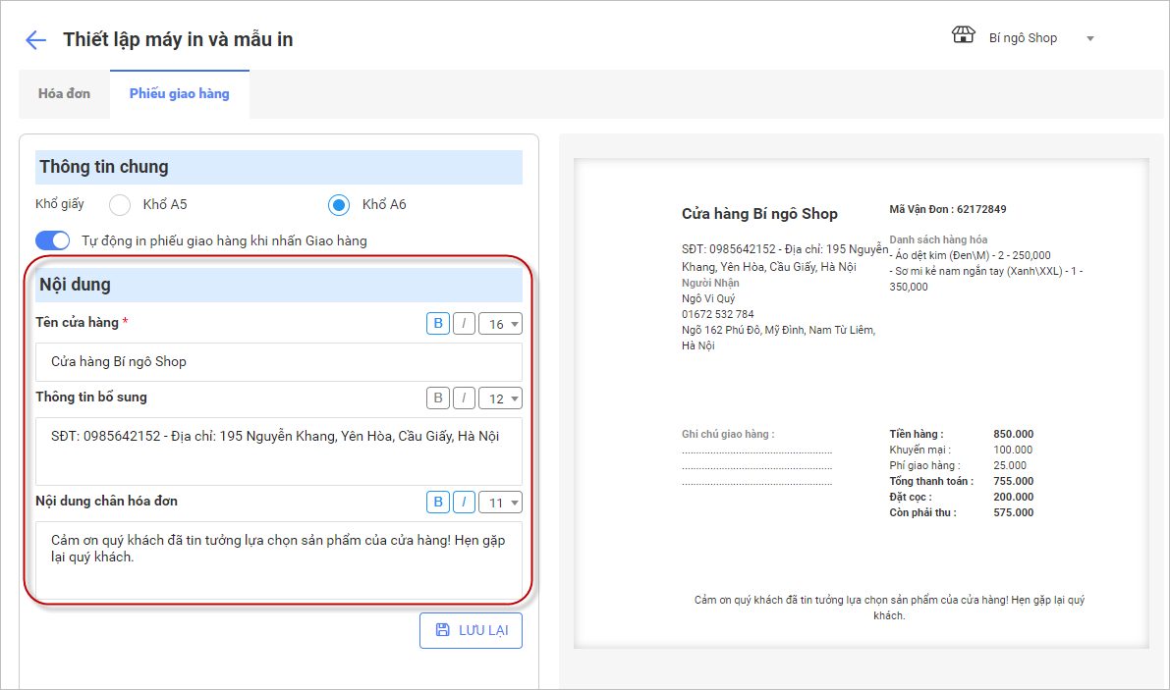
Task: Switch to the Hóa đơn tab
Action: (64, 94)
